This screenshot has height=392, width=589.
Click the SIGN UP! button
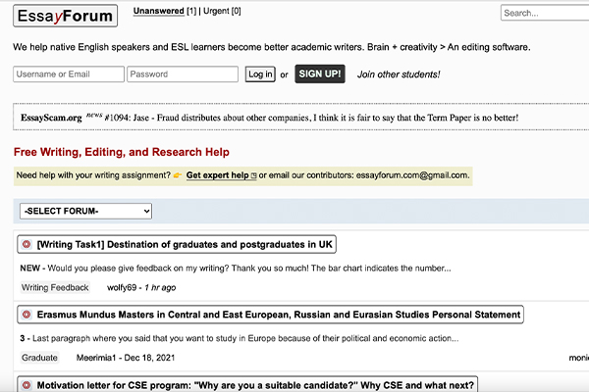click(x=320, y=73)
